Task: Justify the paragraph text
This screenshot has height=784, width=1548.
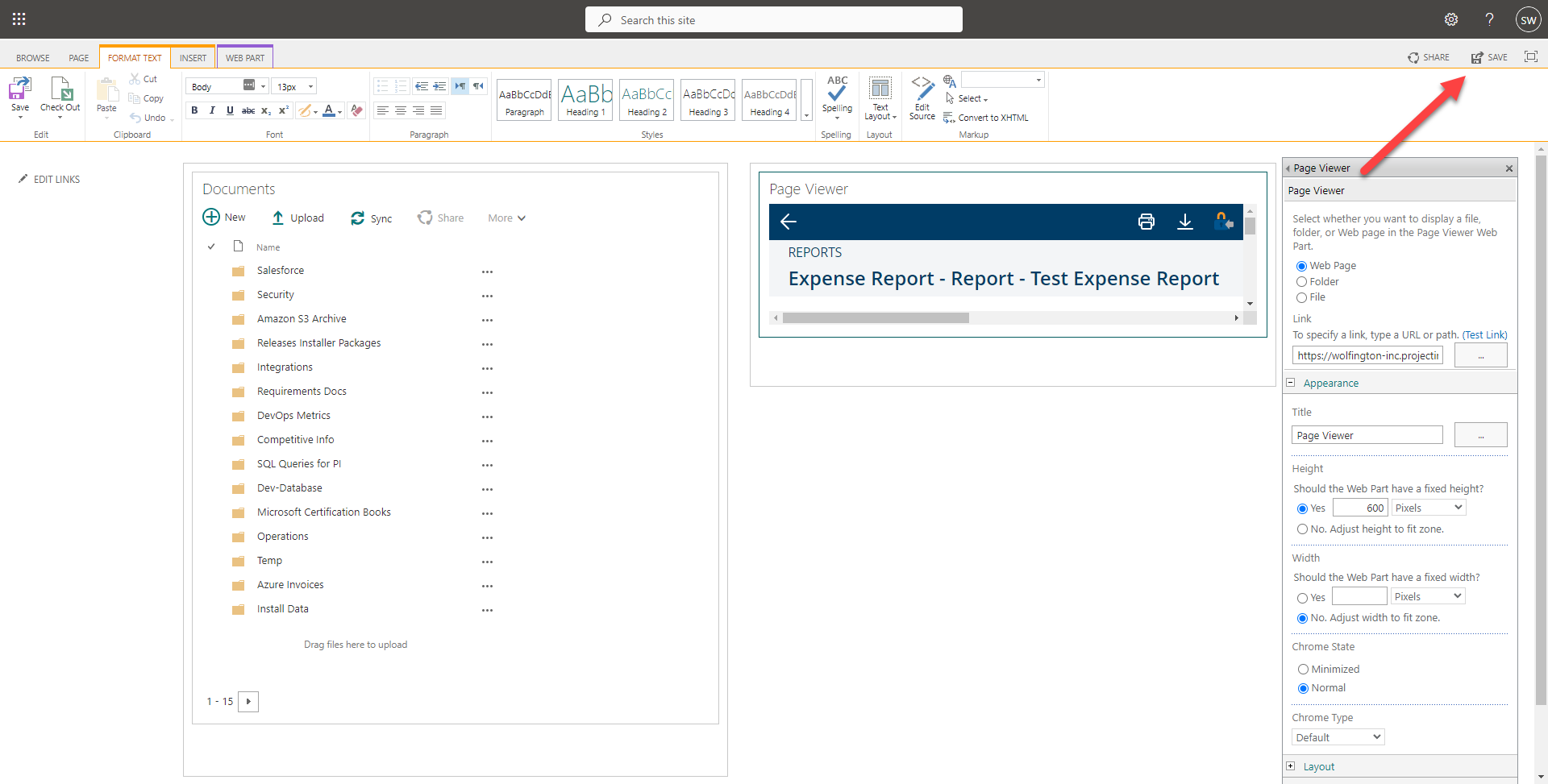Action: click(x=436, y=110)
